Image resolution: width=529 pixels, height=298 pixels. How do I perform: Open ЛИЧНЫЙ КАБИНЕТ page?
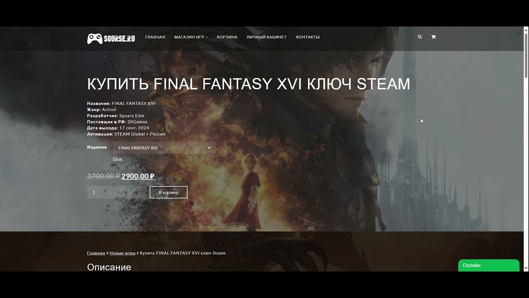[x=267, y=37]
